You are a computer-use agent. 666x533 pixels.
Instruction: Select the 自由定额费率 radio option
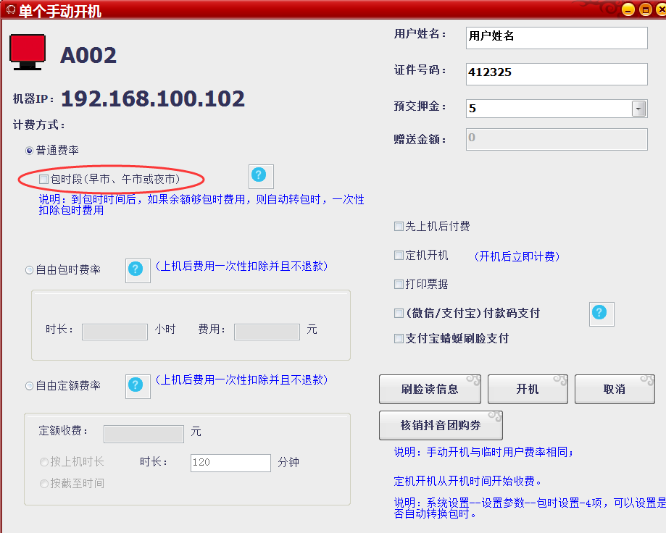click(30, 386)
